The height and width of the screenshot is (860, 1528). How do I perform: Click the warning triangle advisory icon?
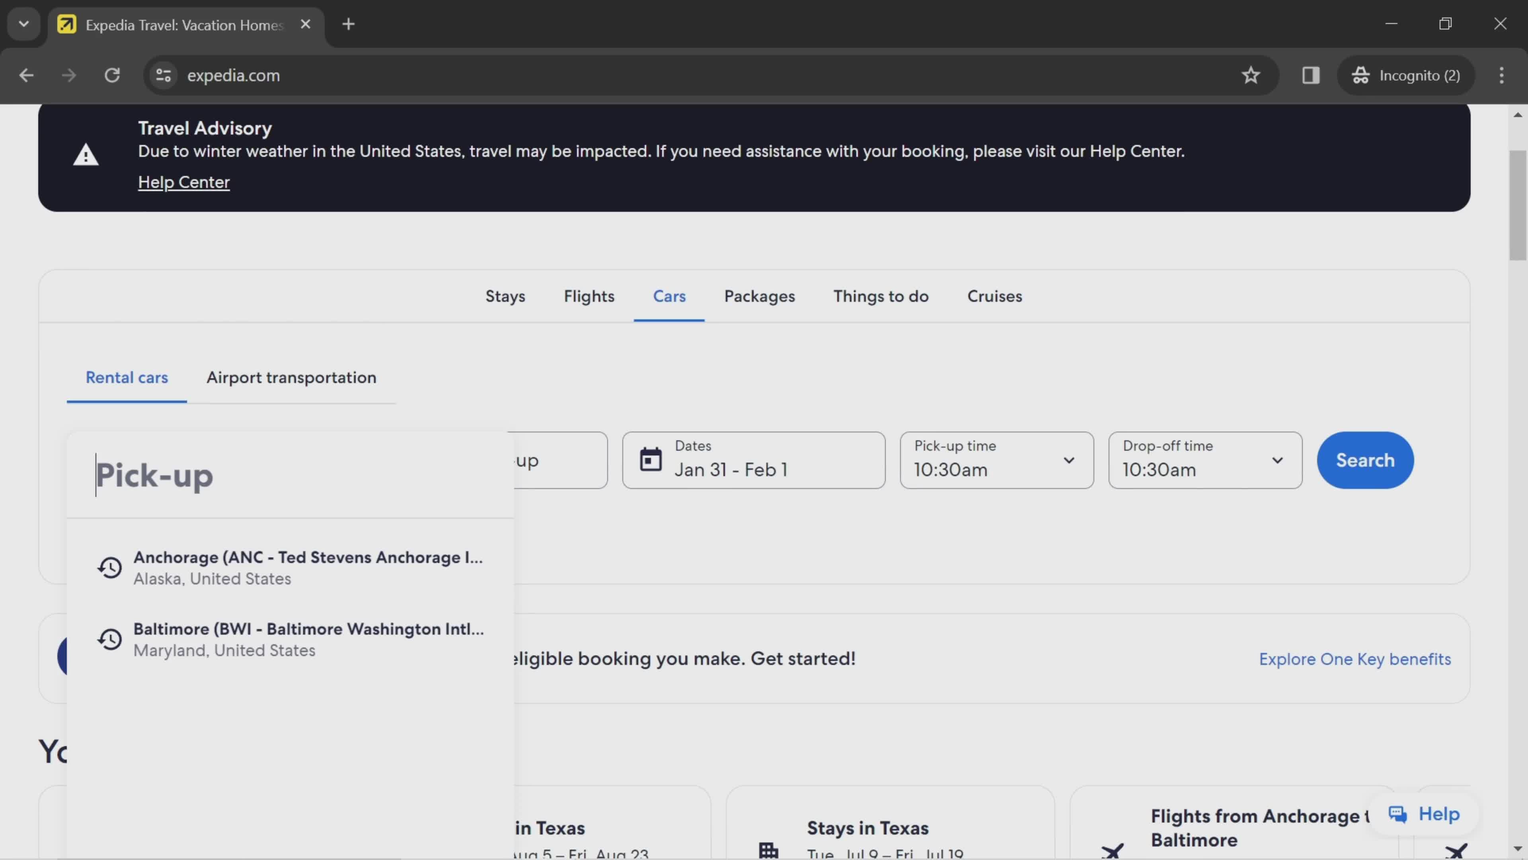[x=85, y=155]
